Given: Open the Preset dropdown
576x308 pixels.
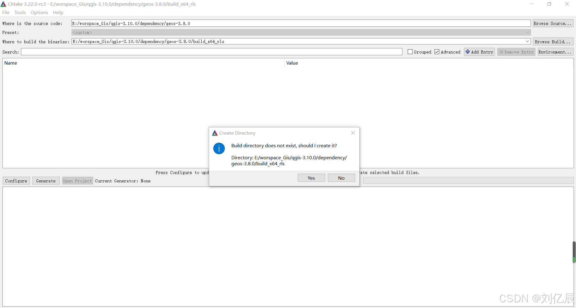Looking at the screenshot, I should tap(301, 32).
